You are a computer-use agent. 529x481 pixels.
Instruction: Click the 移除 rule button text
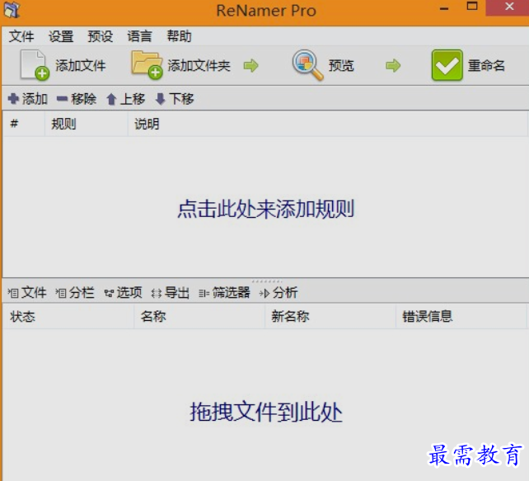84,99
